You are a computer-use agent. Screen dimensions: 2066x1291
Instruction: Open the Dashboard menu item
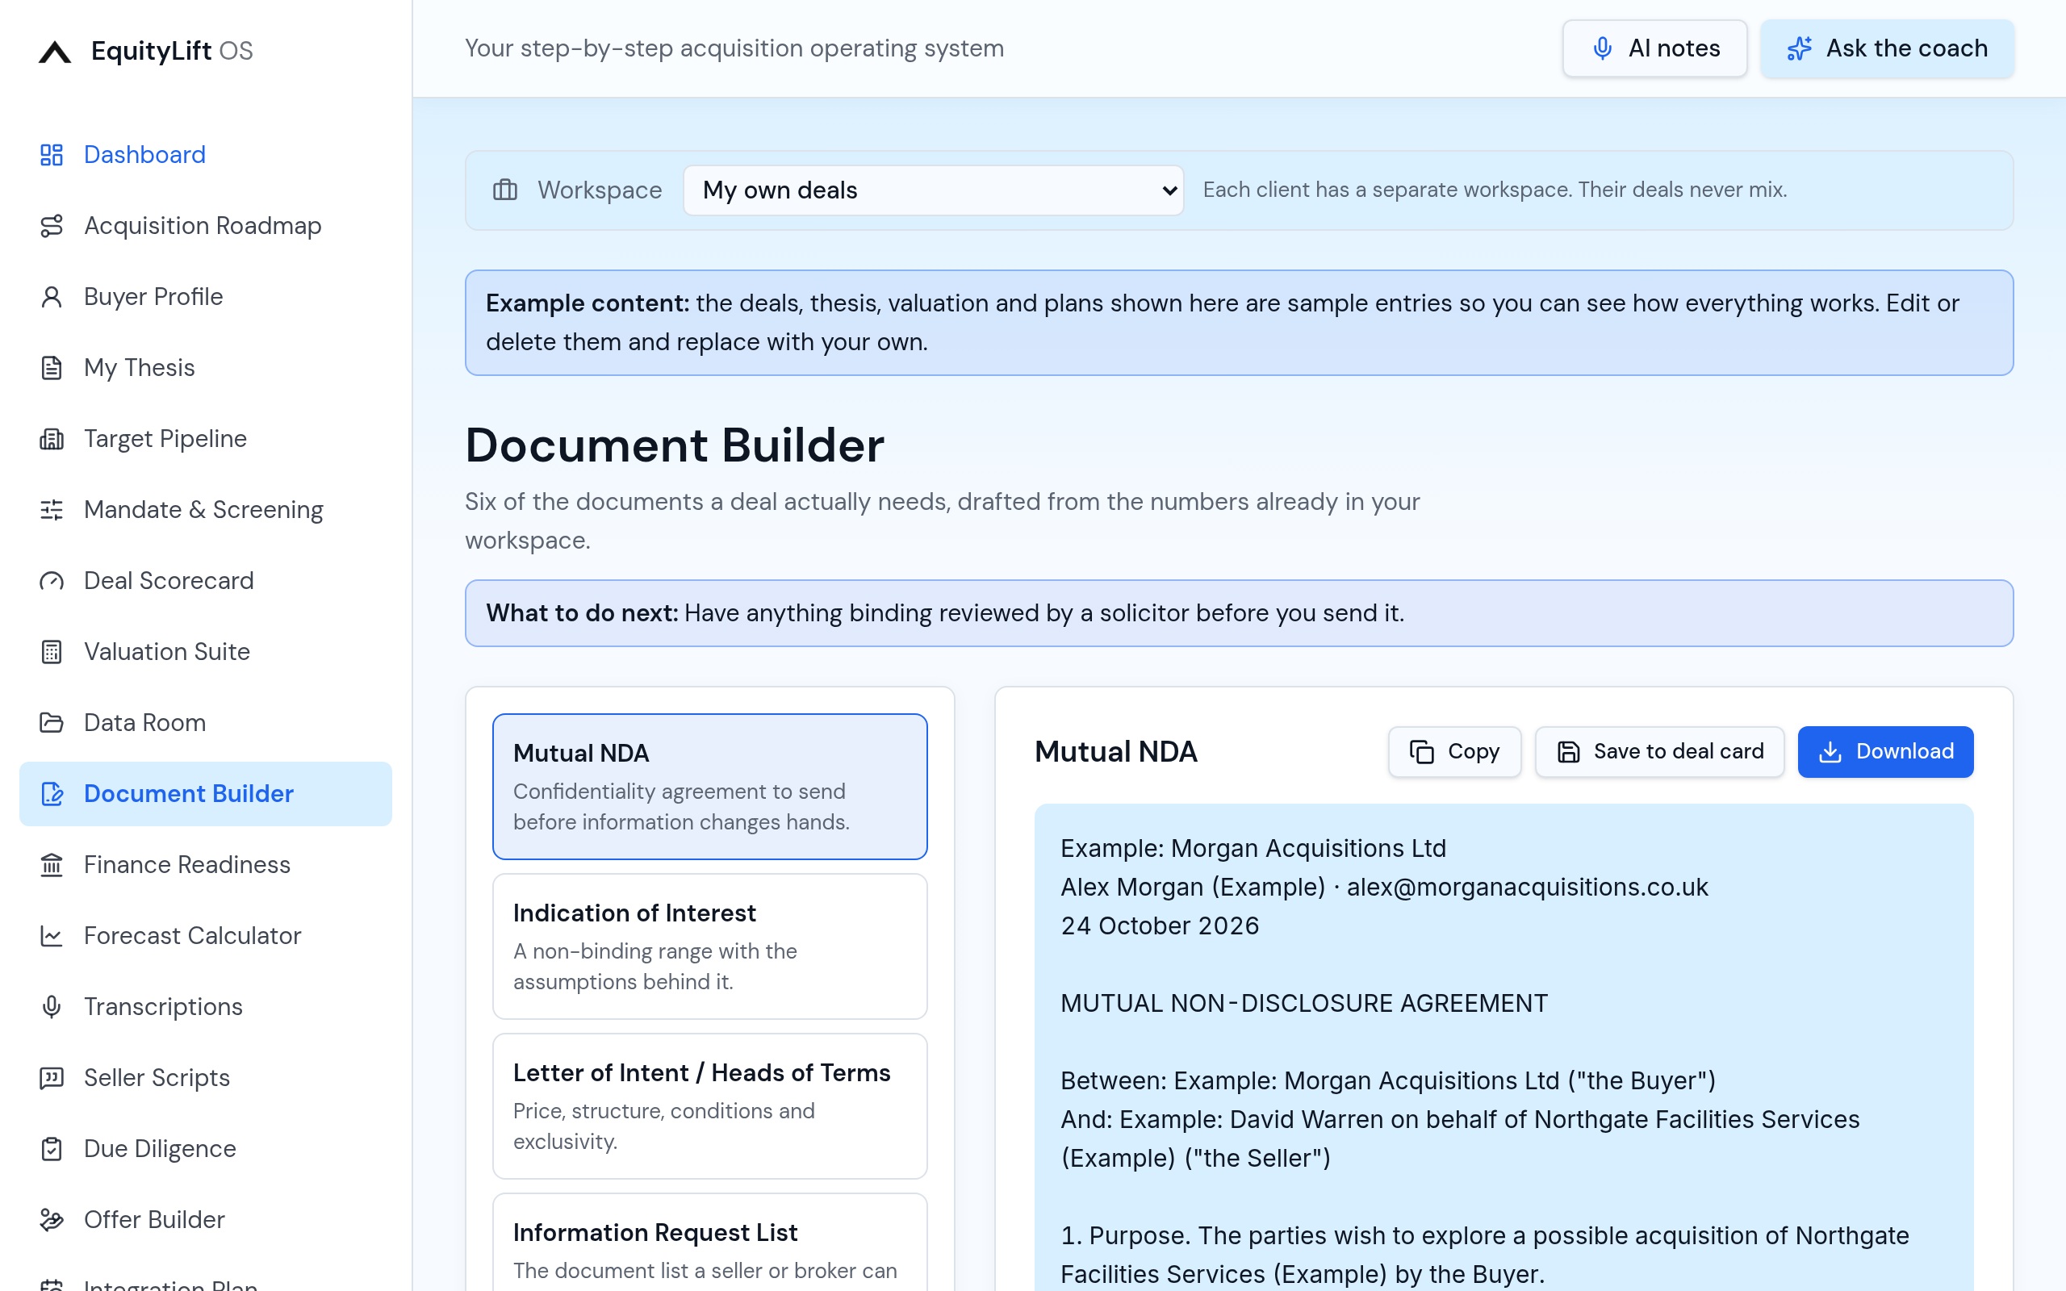tap(206, 155)
